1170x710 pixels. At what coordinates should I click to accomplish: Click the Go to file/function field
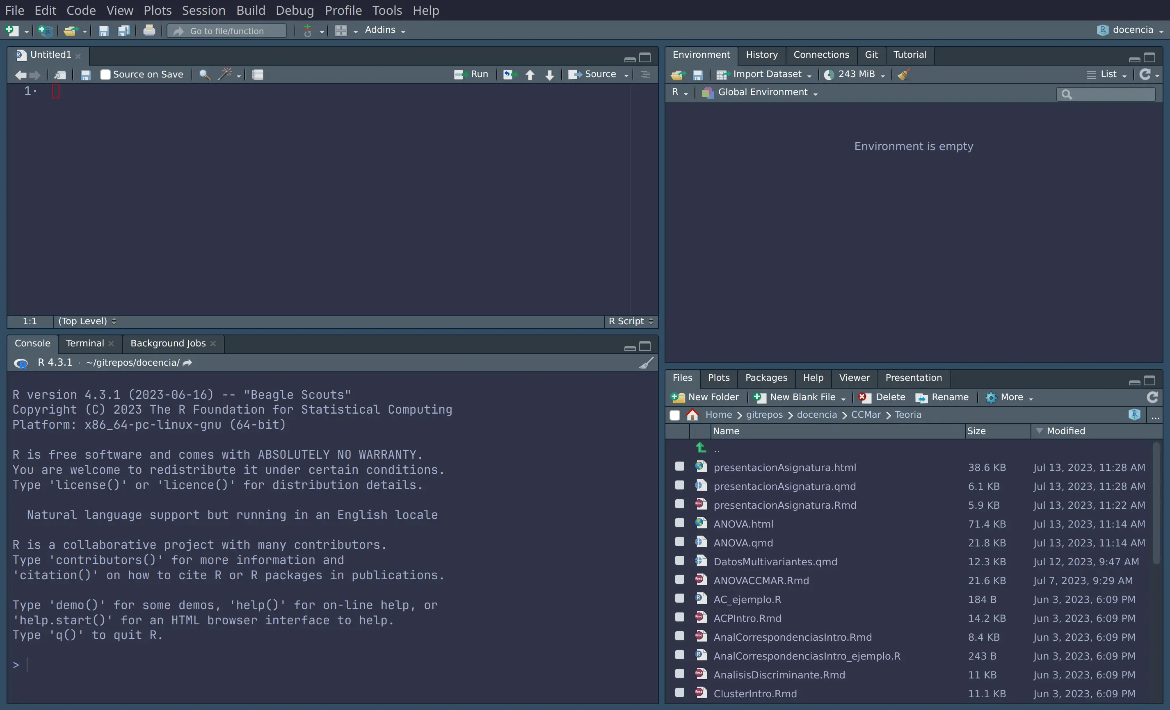coord(227,31)
